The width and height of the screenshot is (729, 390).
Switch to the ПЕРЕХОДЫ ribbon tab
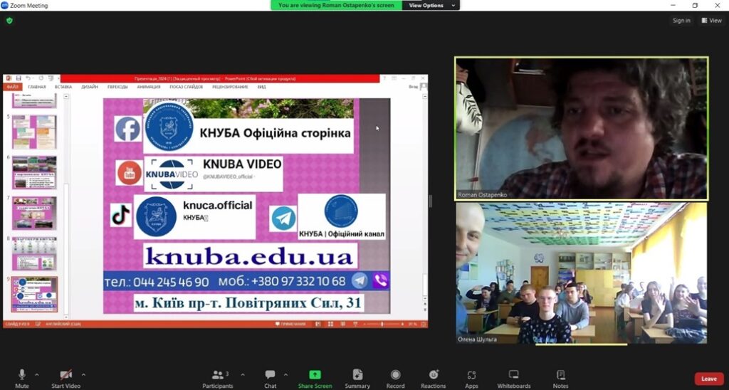[x=117, y=87]
